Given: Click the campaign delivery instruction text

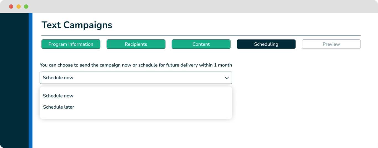Looking at the screenshot, I should (x=136, y=65).
